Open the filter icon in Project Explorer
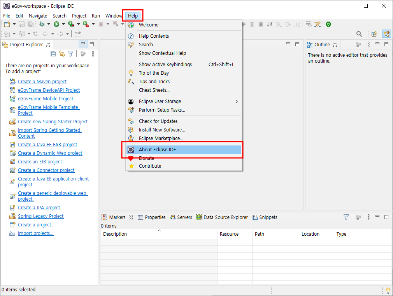 tap(71, 54)
